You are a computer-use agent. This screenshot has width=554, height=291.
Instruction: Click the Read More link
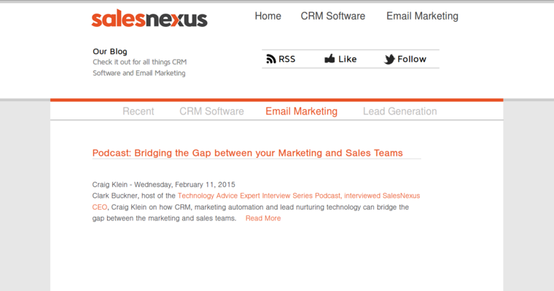pyautogui.click(x=262, y=218)
